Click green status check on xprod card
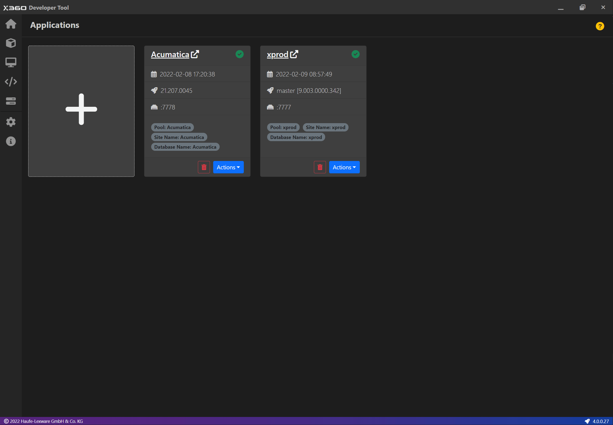The width and height of the screenshot is (613, 425). point(356,54)
